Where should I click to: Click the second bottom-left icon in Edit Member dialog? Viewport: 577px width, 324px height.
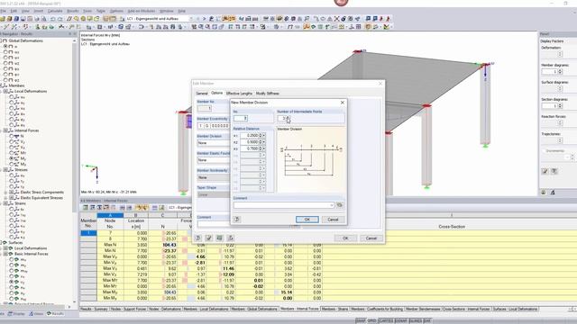coord(208,238)
